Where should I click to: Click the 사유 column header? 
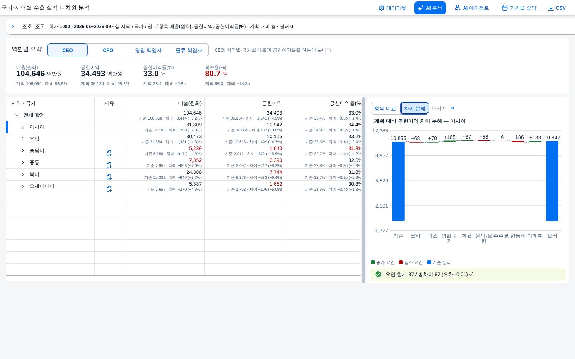click(x=109, y=103)
